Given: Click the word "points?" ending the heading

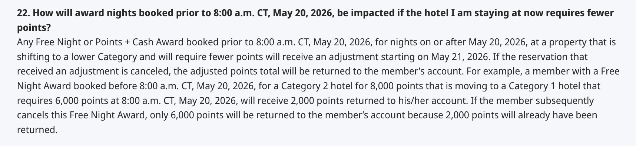Looking at the screenshot, I should pos(34,28).
